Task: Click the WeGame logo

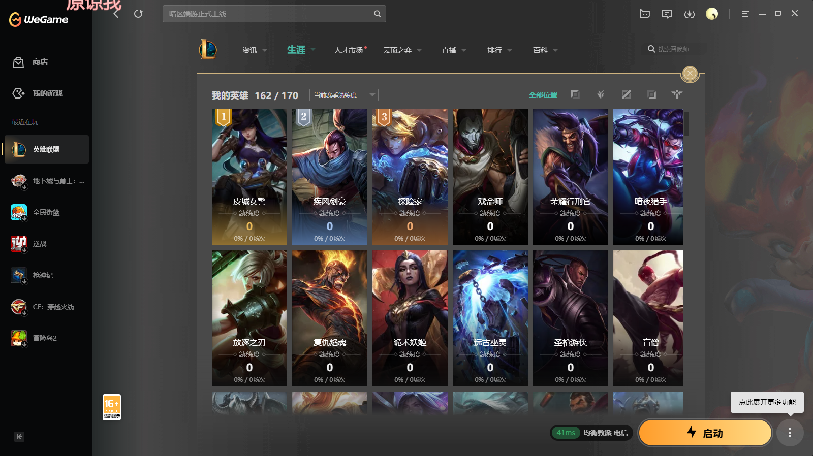Action: point(39,19)
